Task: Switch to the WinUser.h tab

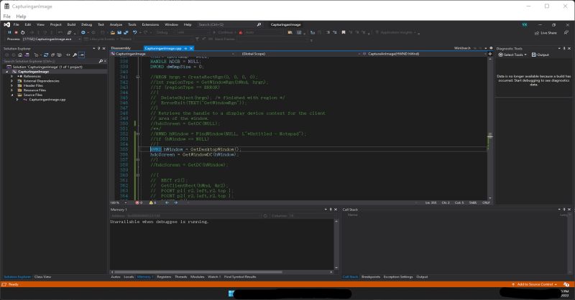Action: pos(462,48)
